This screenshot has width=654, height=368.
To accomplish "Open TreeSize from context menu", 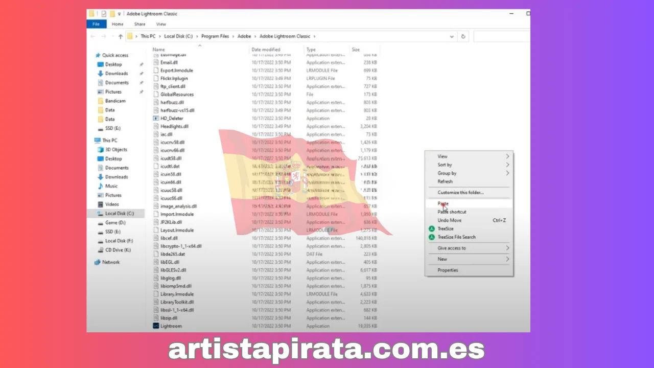I will click(445, 228).
